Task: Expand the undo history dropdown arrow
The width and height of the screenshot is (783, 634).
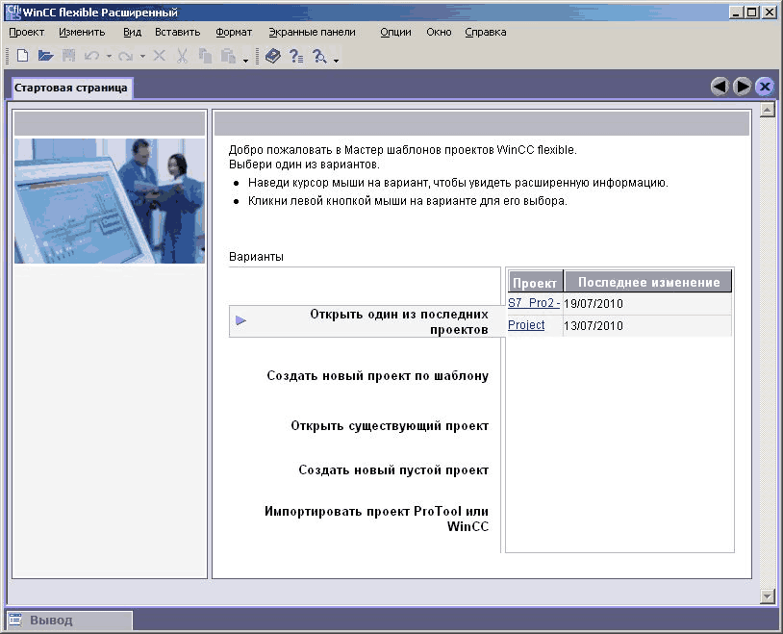Action: pos(109,57)
